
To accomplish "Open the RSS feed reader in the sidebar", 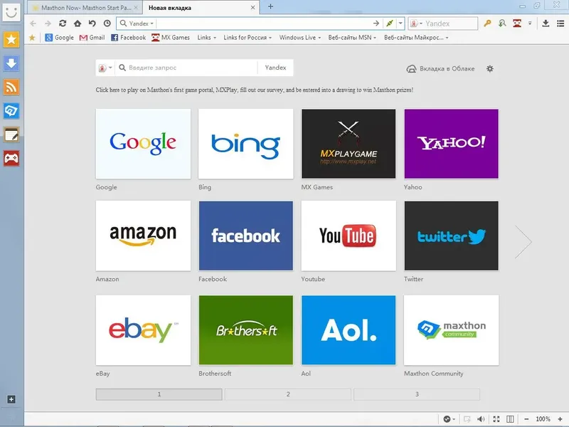I will (11, 87).
